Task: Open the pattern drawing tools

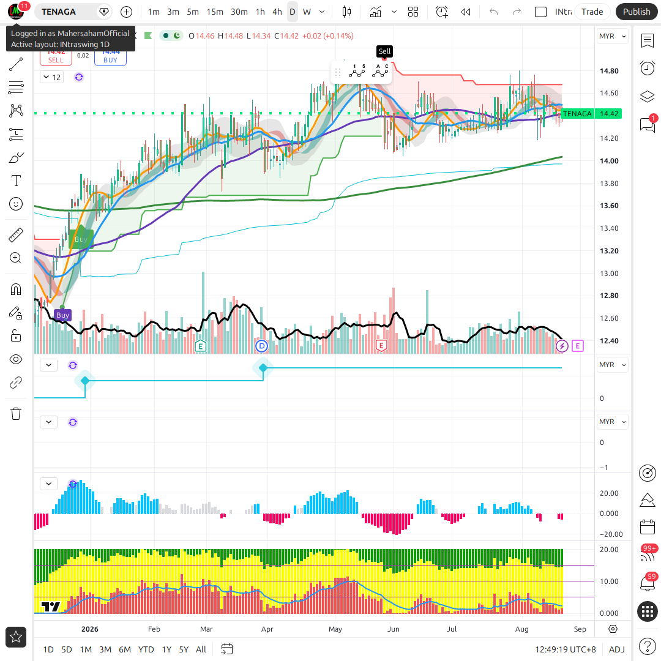Action: click(x=15, y=111)
